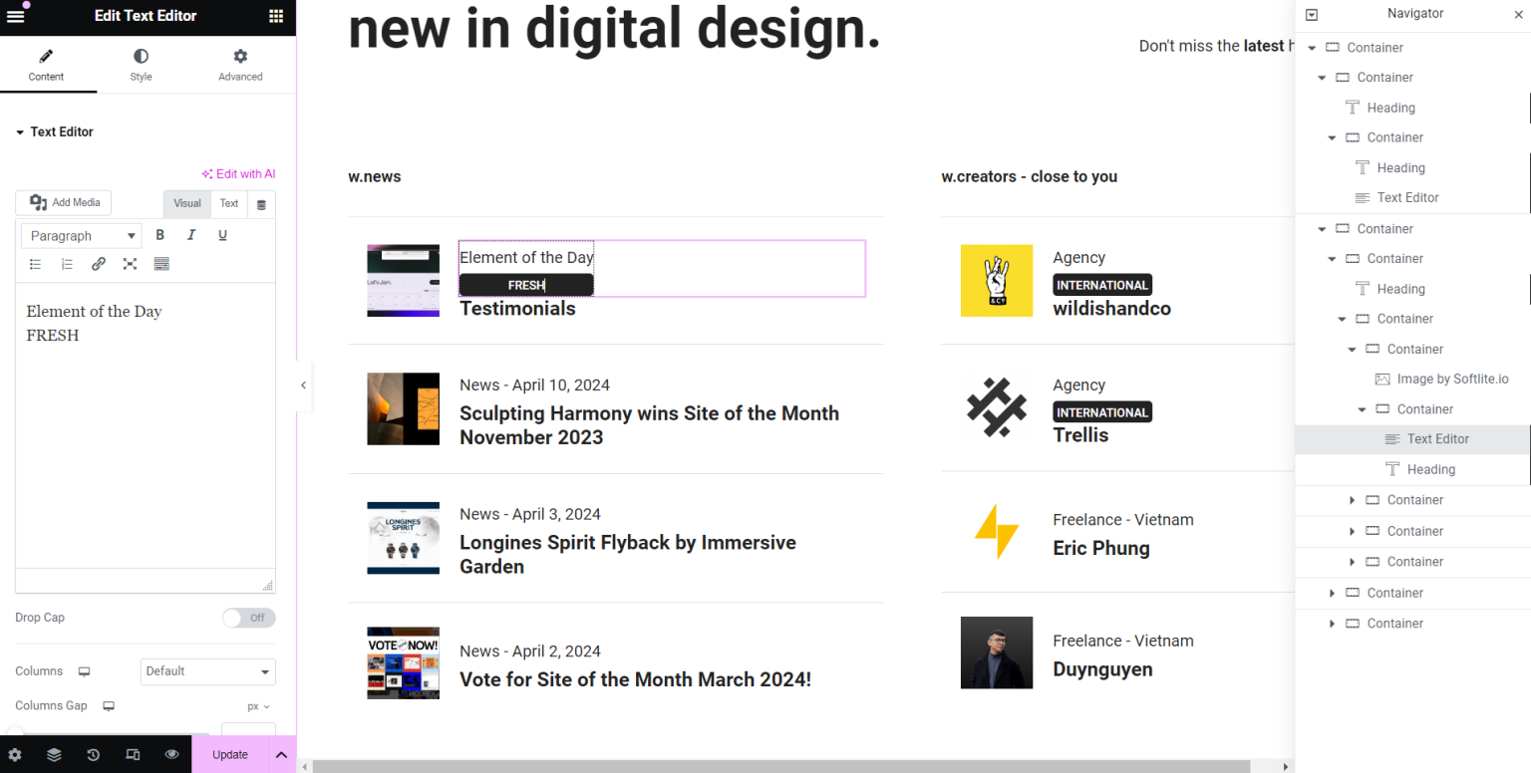Click the numbered list icon

point(67,264)
